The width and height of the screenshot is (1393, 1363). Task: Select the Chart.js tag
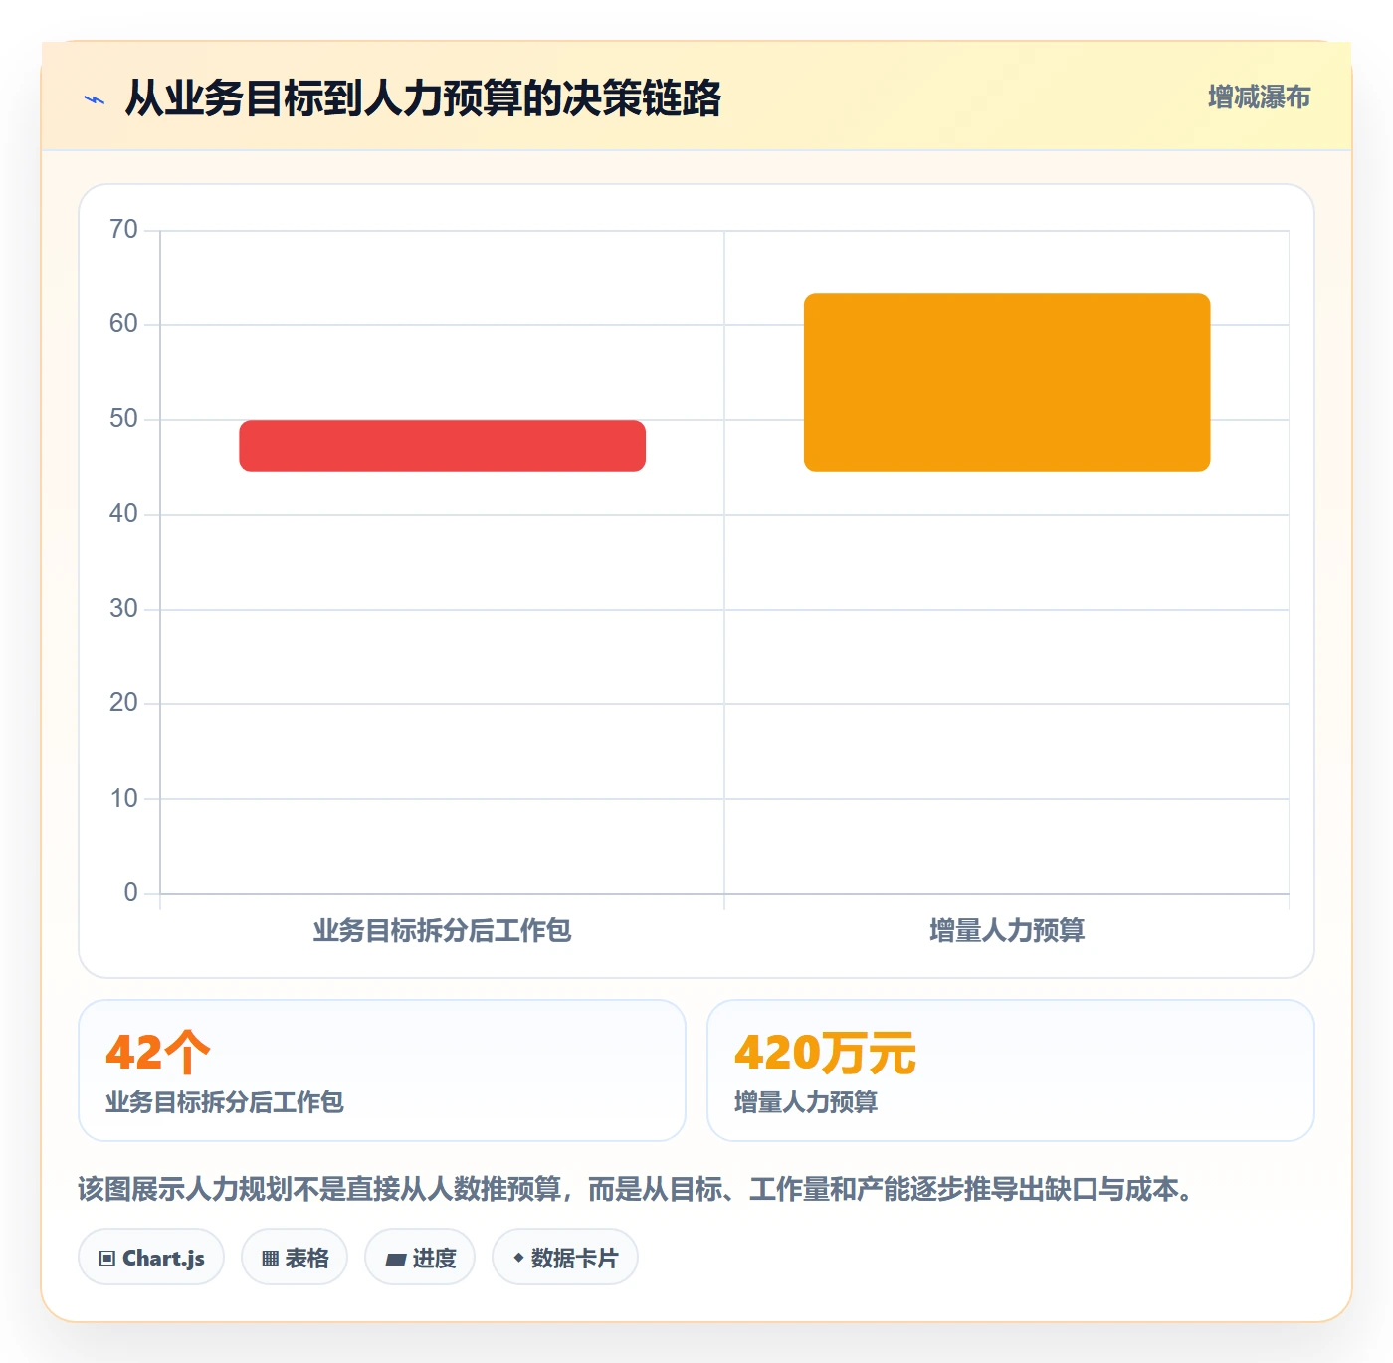coord(151,1258)
